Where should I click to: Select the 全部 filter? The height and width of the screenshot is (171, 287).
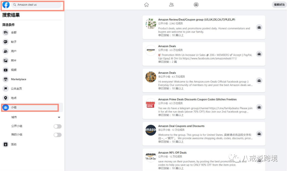click(32, 33)
